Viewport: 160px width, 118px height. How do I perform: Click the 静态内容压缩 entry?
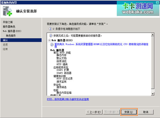[64, 93]
